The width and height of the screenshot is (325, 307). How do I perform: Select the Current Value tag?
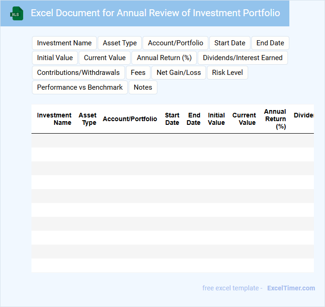105,58
